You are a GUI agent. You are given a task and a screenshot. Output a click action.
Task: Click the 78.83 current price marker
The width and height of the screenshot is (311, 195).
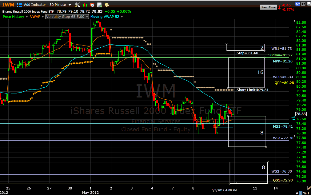[x=301, y=114]
